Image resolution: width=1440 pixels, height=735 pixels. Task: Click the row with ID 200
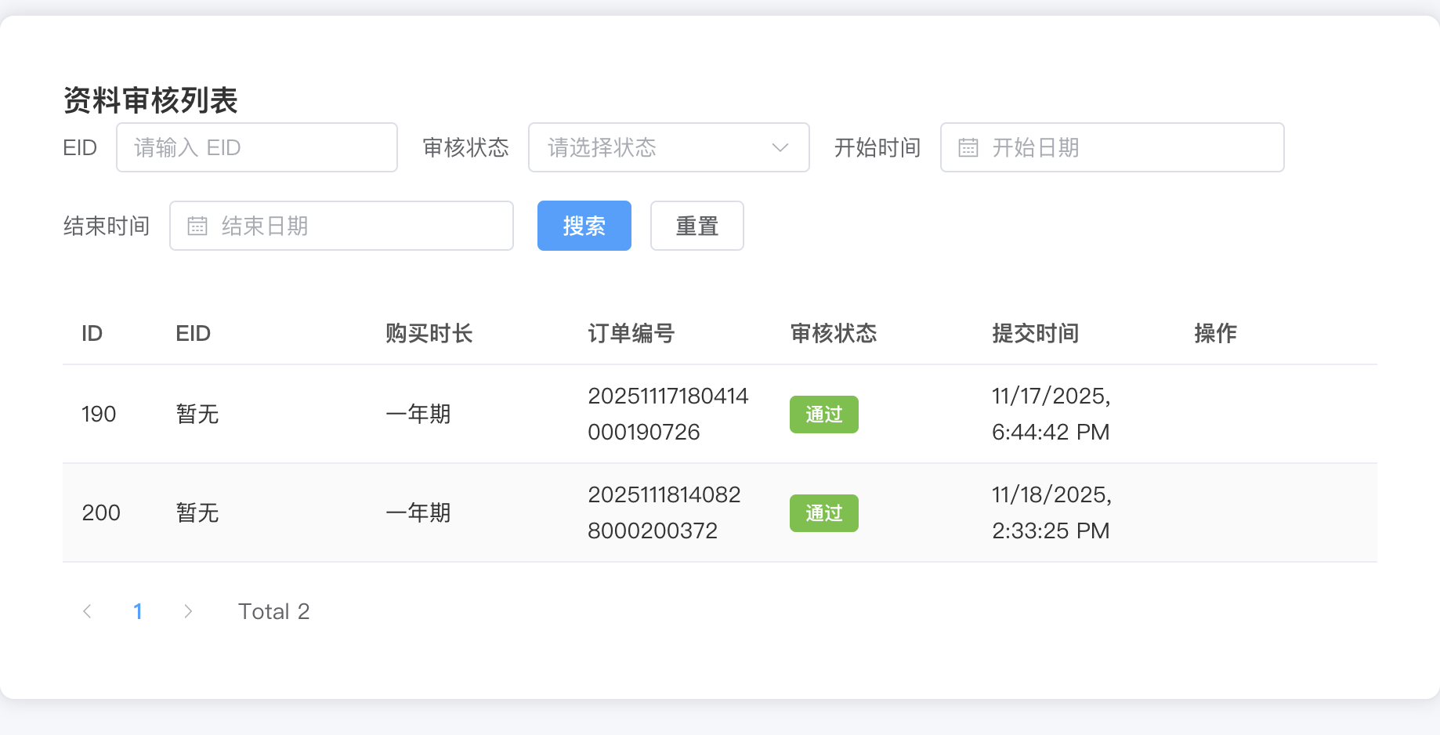(x=101, y=513)
